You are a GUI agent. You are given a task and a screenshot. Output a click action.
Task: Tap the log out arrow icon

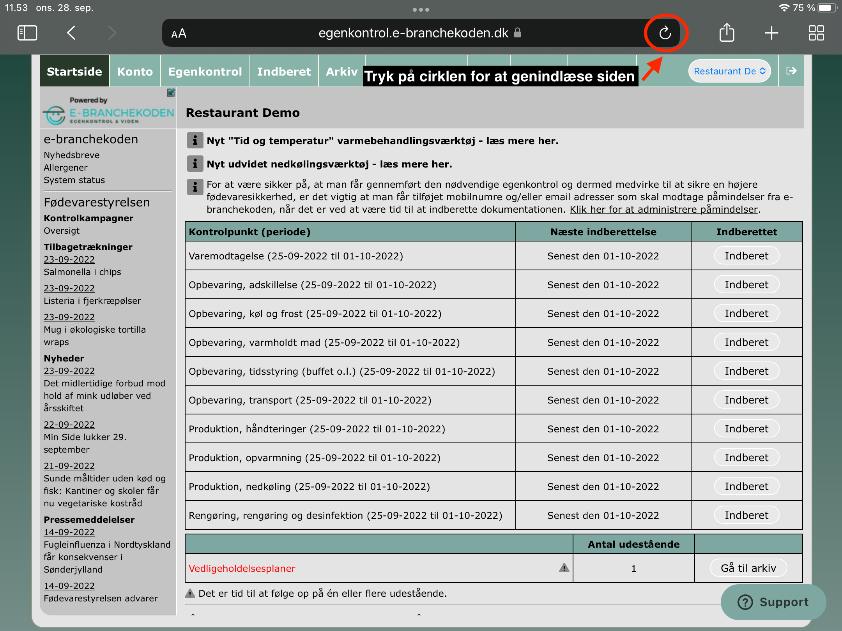click(x=791, y=71)
